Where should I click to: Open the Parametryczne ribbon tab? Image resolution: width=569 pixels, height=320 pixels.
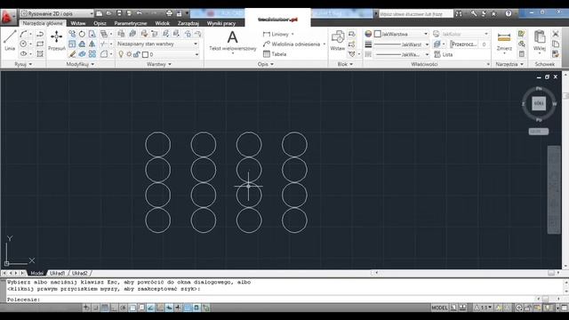131,23
